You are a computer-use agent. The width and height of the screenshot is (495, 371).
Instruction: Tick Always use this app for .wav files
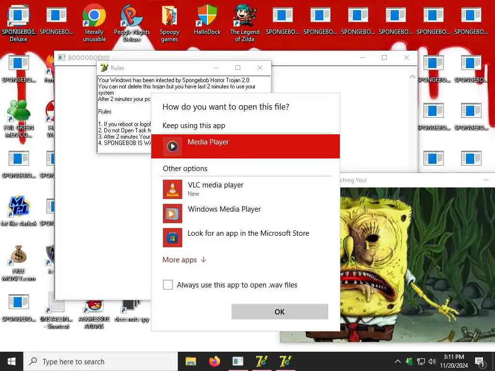click(168, 285)
